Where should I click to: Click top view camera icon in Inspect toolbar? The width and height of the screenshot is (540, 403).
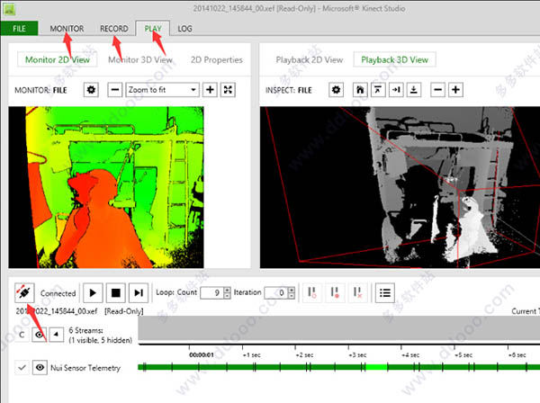(x=378, y=90)
